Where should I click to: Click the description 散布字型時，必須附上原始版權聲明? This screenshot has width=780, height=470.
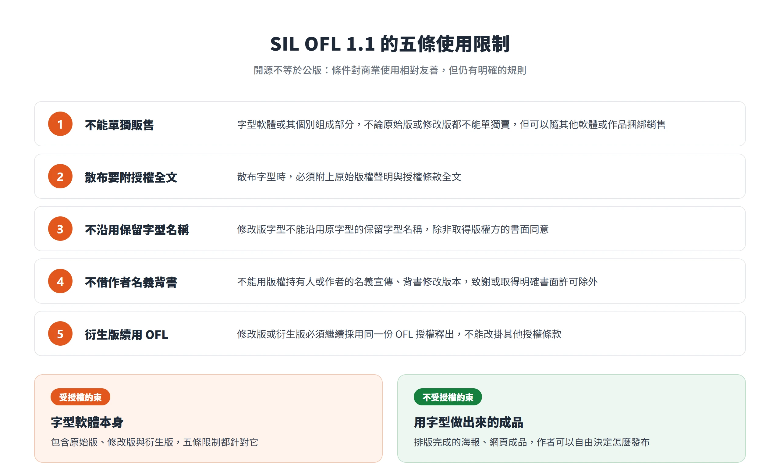pos(349,177)
